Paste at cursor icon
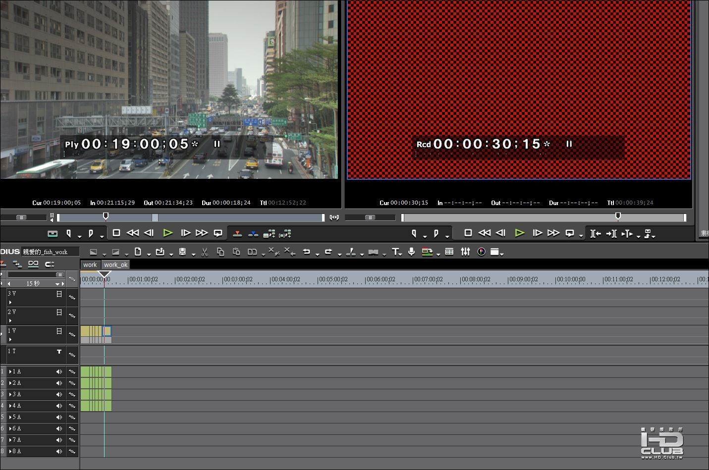 (x=236, y=252)
